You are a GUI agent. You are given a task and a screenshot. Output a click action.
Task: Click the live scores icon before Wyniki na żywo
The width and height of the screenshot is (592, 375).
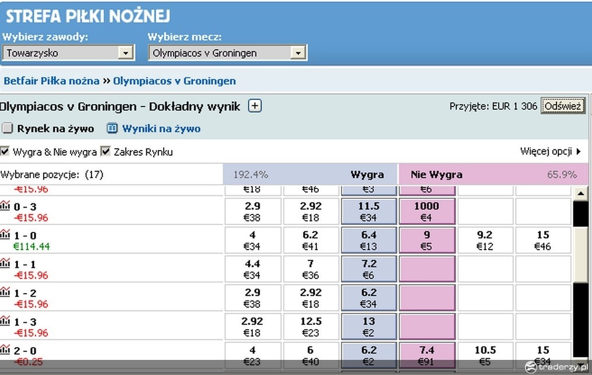(x=112, y=128)
